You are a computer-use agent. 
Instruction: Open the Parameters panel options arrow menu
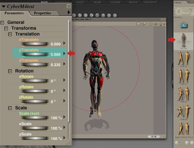[69, 12]
